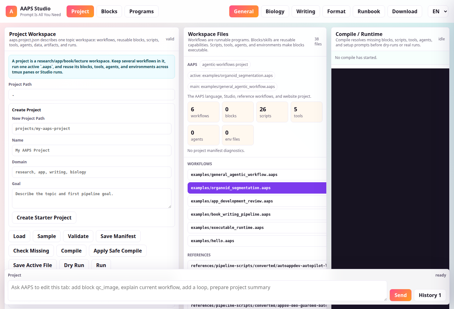The height and width of the screenshot is (309, 454).
Task: Open the Format tab
Action: (x=336, y=11)
